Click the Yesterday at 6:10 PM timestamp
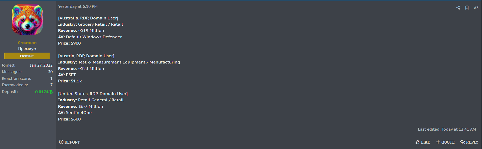Screen dimensions: 482x149 click(78, 6)
